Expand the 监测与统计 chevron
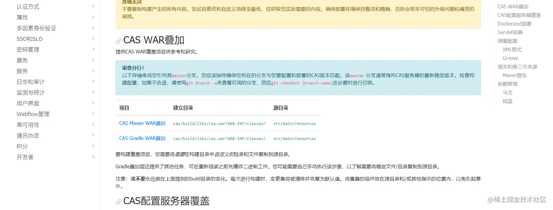Viewport: 553px width, 210px height. pos(94,92)
